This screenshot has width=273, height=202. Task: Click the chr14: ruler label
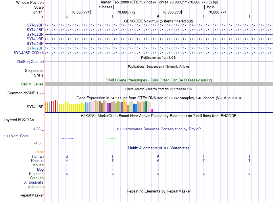click(x=38, y=12)
